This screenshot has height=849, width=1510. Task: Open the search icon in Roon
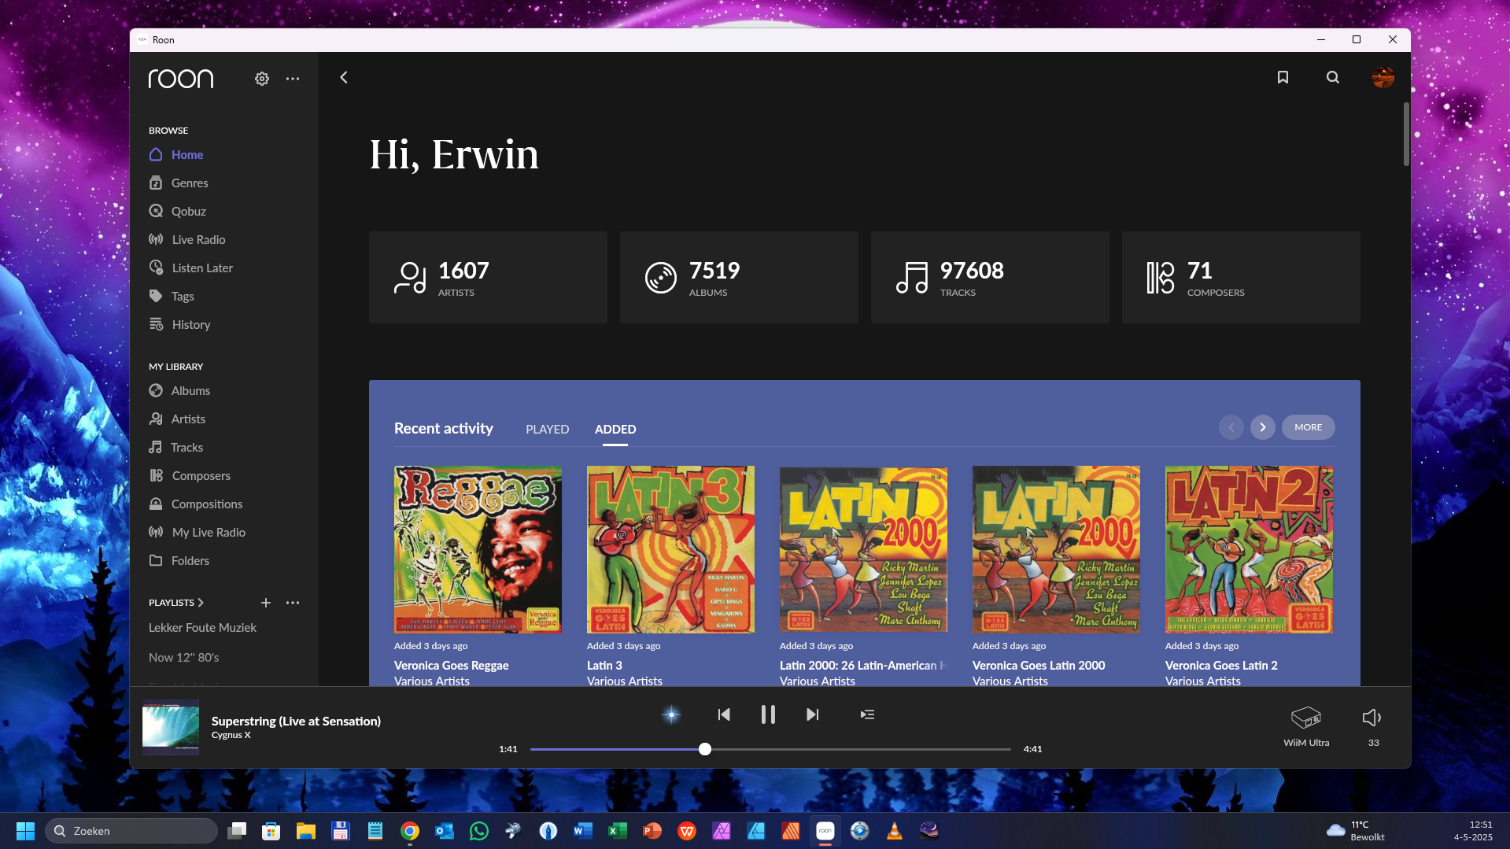tap(1332, 77)
